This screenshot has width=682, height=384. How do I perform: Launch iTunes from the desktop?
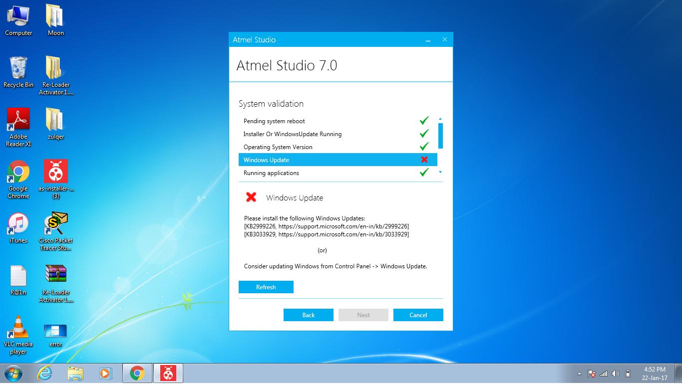(18, 228)
